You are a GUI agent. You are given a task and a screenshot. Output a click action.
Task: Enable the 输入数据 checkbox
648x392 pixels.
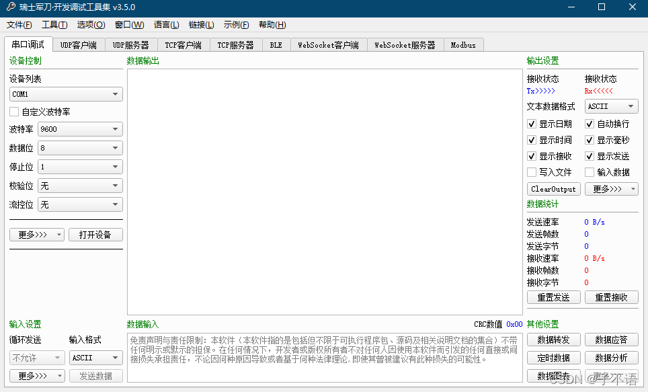click(x=590, y=172)
